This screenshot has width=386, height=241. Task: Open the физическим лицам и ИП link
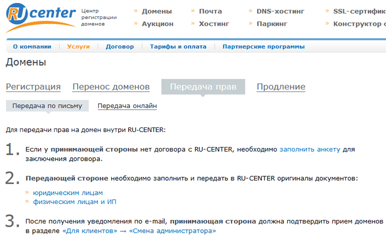click(x=75, y=202)
